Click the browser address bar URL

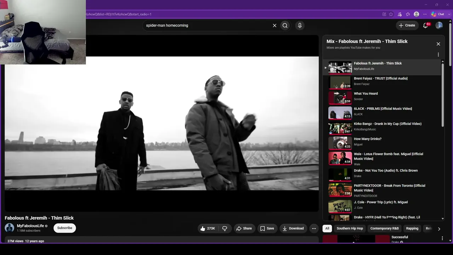119,14
